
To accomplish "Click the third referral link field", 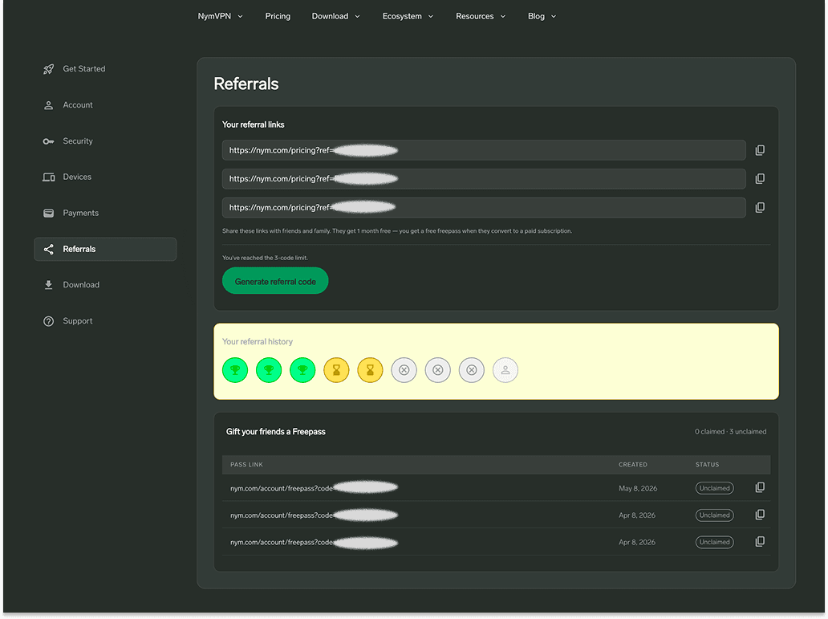I will 484,207.
